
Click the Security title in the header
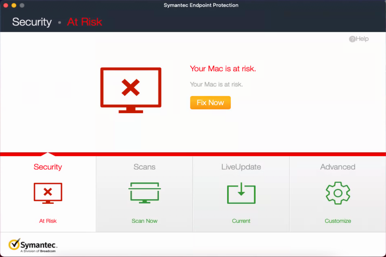[32, 22]
